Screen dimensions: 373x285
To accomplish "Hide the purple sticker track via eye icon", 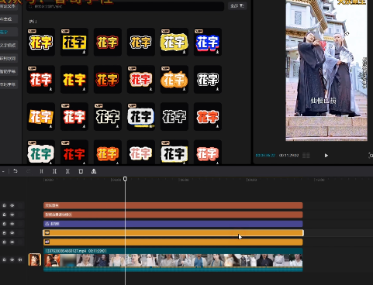I will 12,224.
